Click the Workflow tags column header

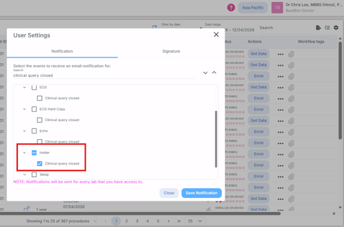(311, 41)
